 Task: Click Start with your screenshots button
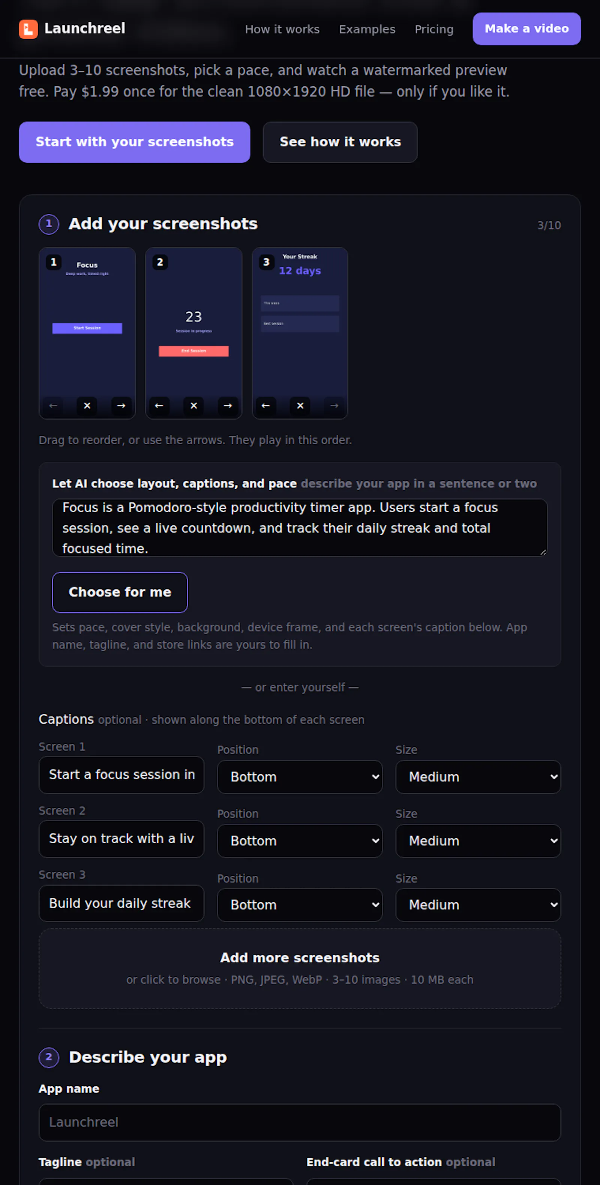(135, 142)
